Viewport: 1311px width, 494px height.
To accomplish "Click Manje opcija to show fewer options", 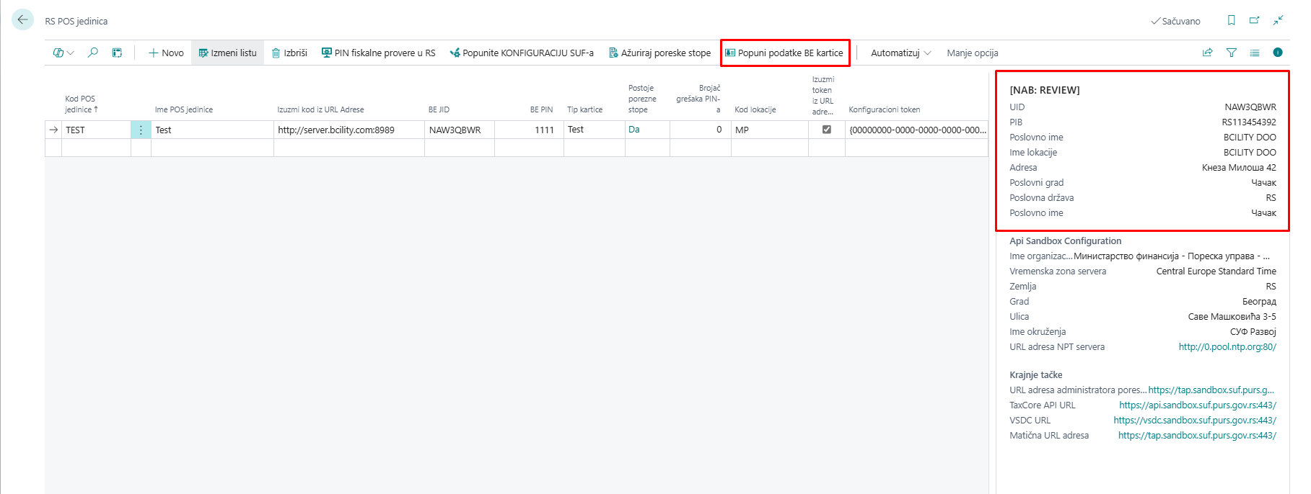I will click(972, 53).
